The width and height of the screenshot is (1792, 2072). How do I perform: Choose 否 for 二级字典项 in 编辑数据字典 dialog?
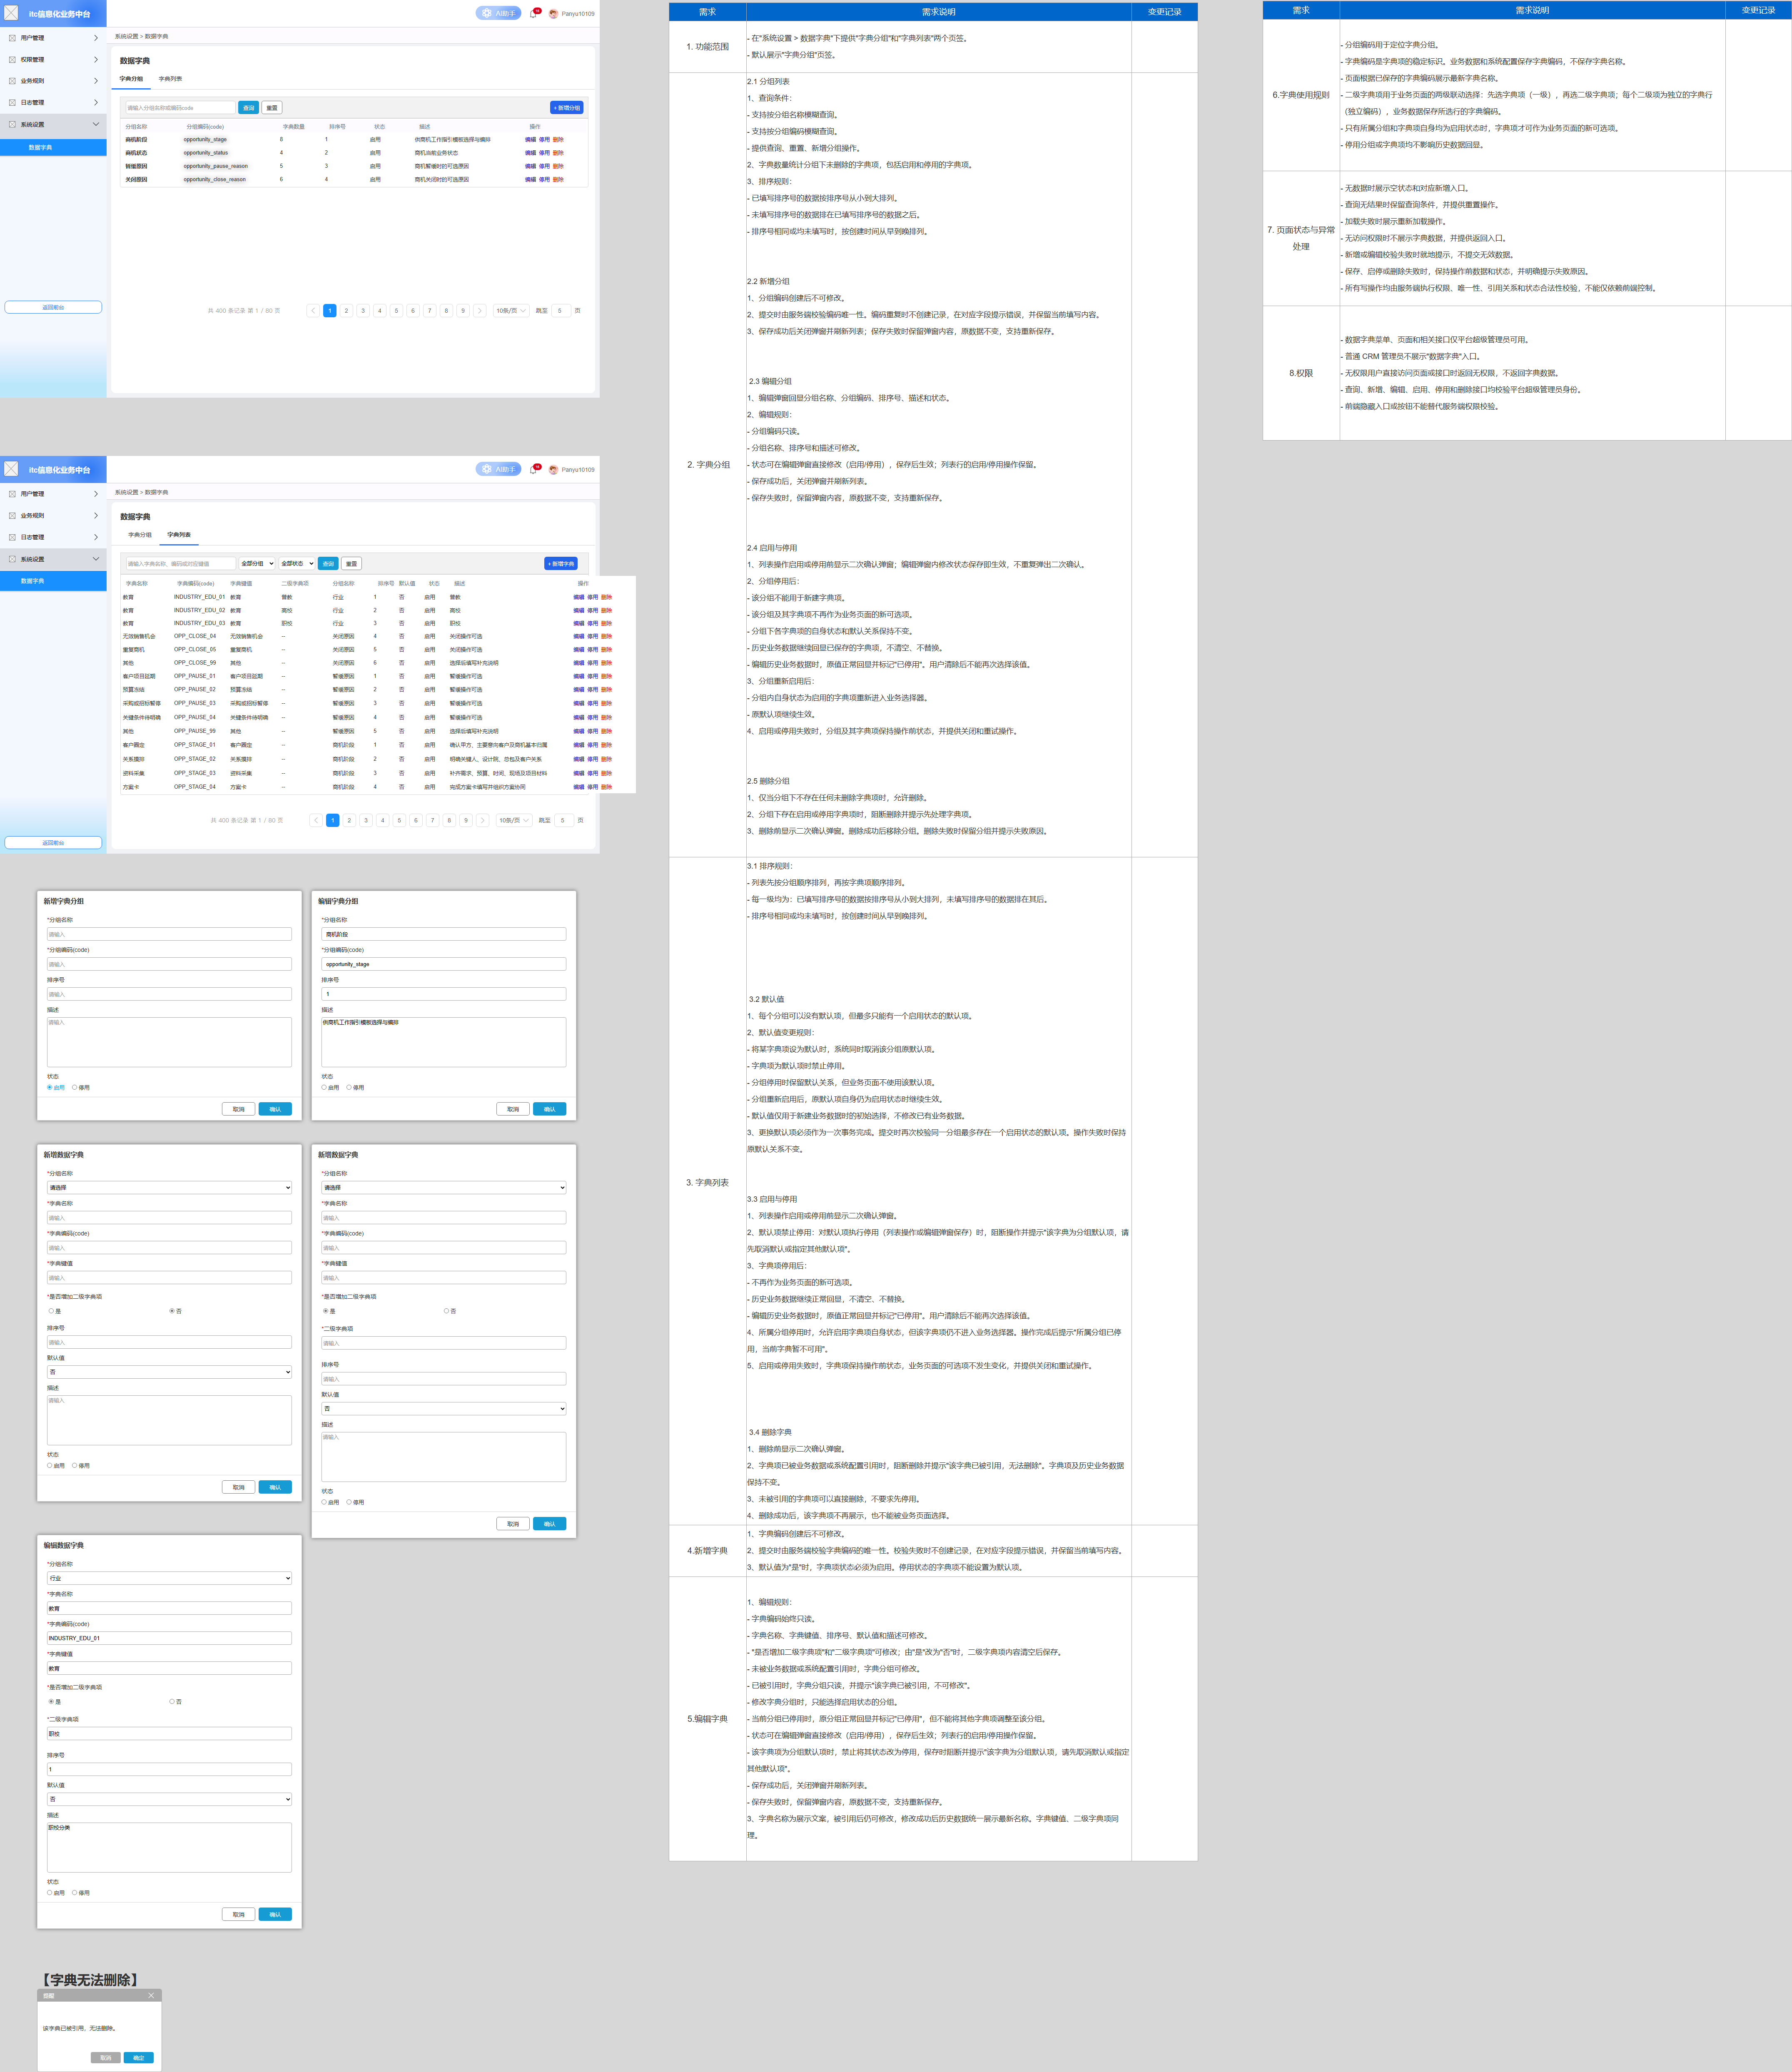point(172,1701)
